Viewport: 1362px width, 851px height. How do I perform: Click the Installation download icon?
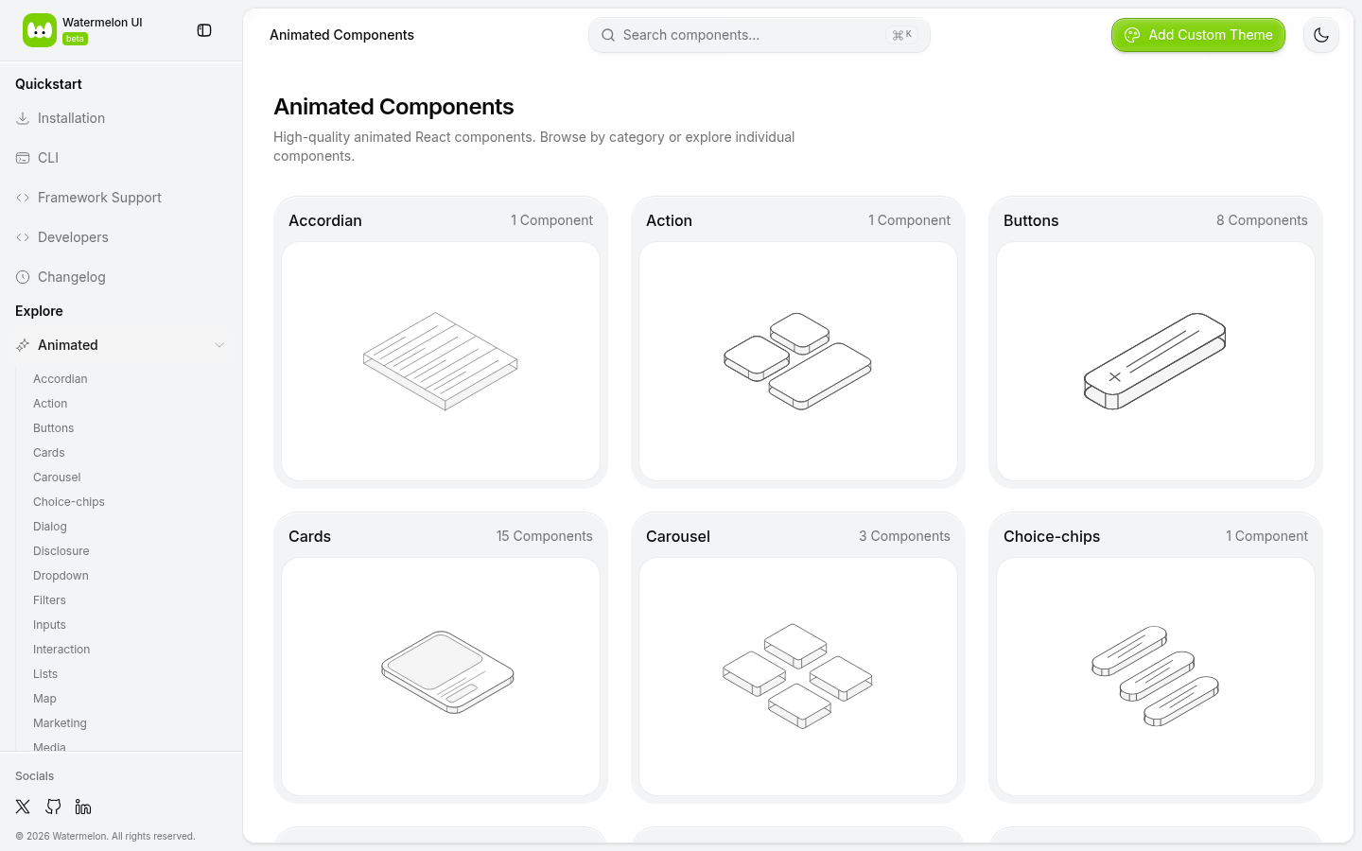click(23, 118)
